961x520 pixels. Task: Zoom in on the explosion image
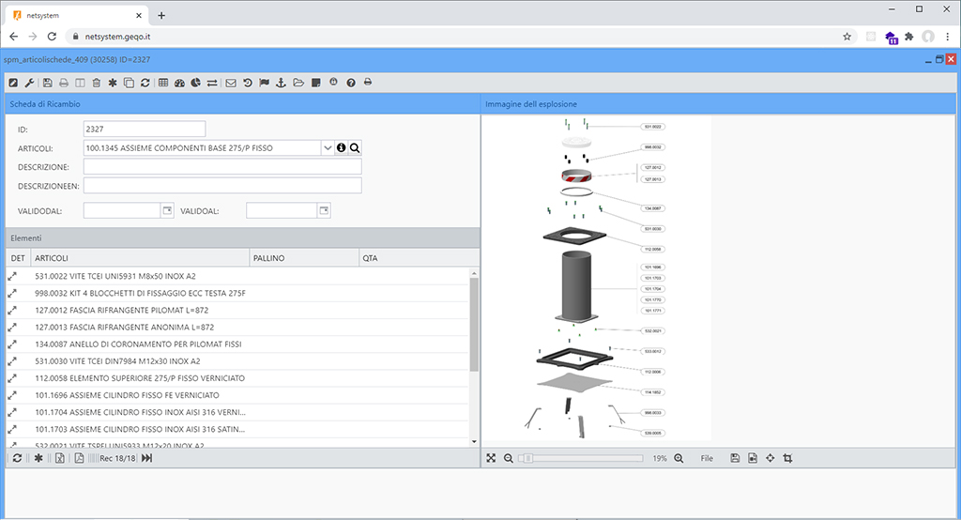[x=679, y=458]
